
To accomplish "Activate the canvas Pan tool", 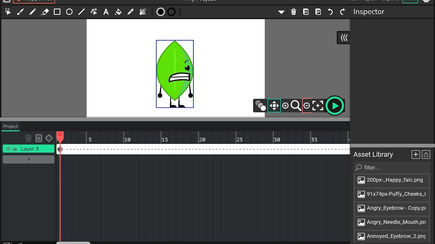I will (274, 106).
